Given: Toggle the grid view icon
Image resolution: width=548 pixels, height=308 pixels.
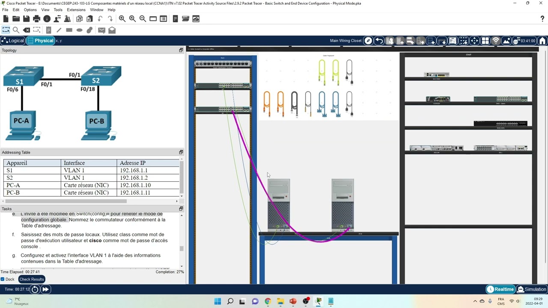Looking at the screenshot, I should [x=485, y=41].
